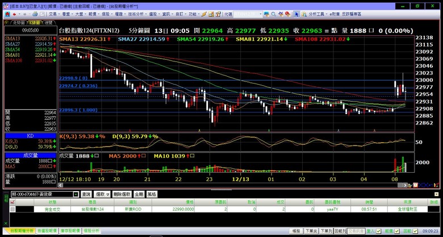Viewport: 443px width, 237px height.
Task: Open the 報價 toolbar dropdown
Action: click(x=94, y=14)
